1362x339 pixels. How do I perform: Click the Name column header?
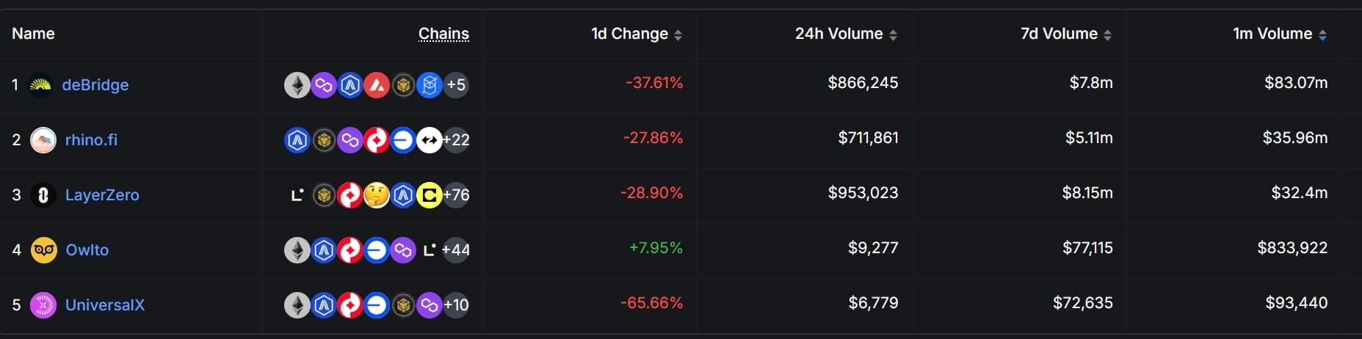(33, 34)
